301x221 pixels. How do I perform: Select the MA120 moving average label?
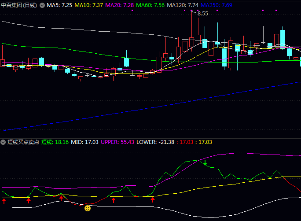coord(183,5)
